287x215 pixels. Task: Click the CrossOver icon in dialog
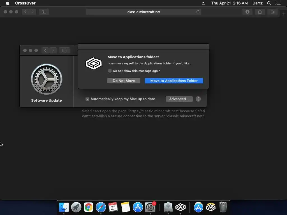pyautogui.click(x=94, y=64)
